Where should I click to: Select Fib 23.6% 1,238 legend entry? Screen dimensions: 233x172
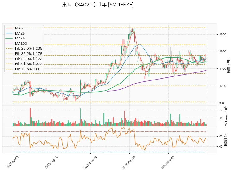tap(24, 48)
